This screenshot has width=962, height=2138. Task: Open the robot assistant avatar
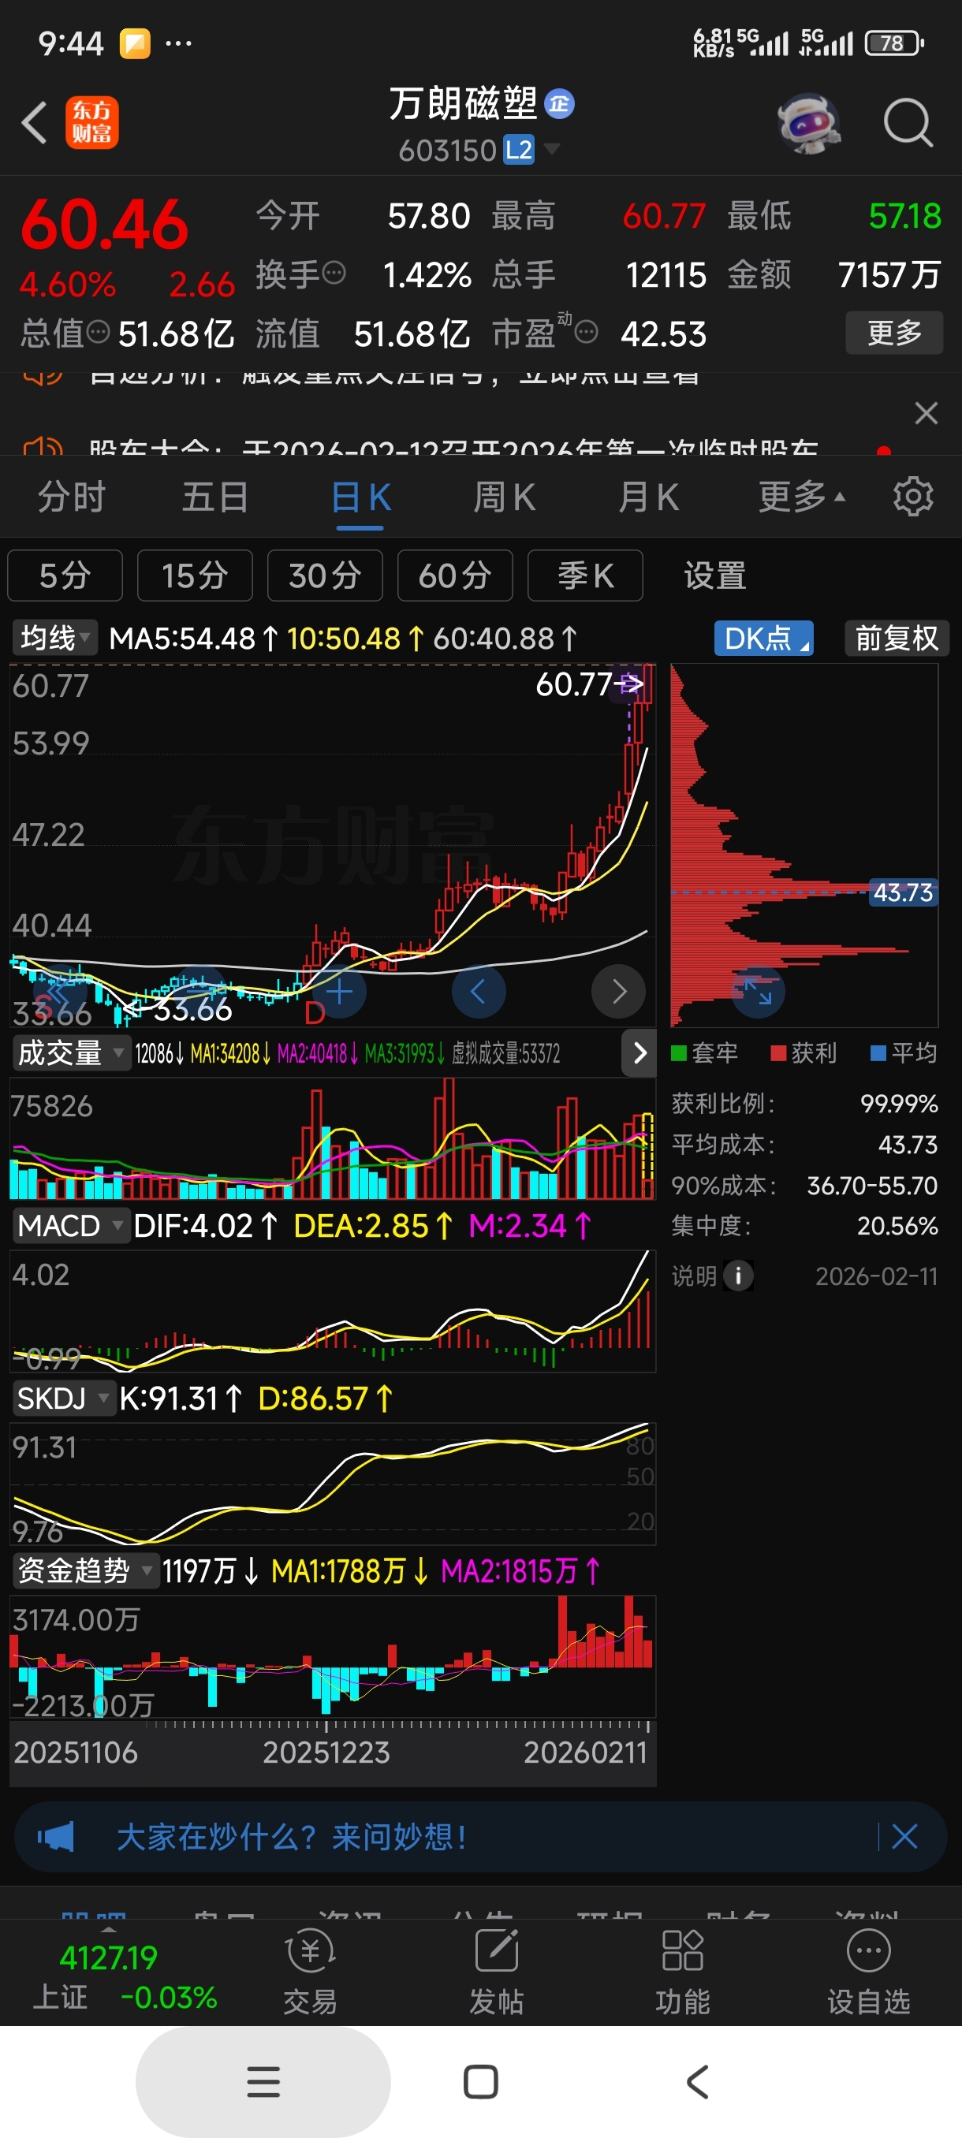coord(808,124)
